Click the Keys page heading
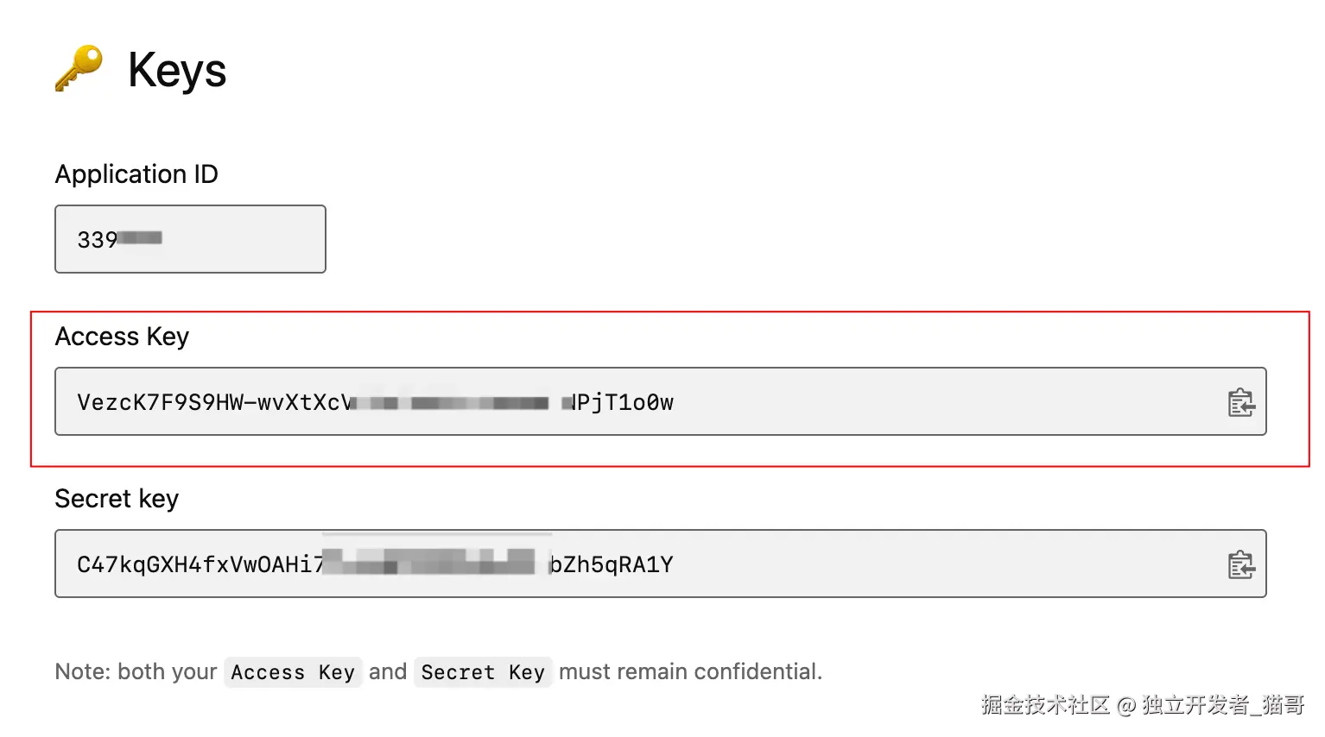 (x=176, y=71)
